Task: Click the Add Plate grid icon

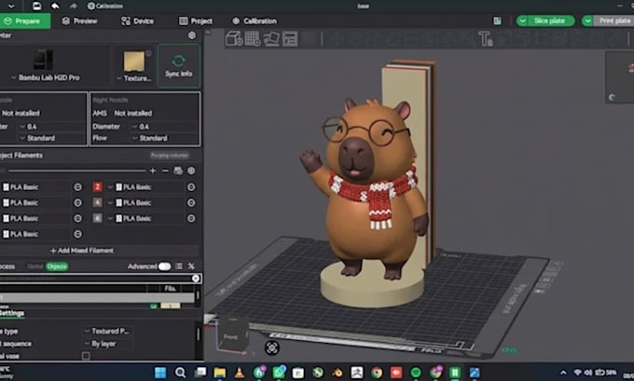Action: coord(253,39)
